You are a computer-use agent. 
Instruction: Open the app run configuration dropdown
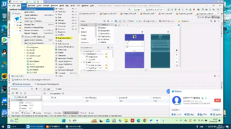point(138,10)
